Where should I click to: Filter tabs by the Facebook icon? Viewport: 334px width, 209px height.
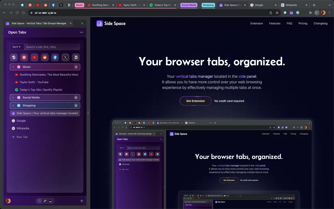[55, 57]
